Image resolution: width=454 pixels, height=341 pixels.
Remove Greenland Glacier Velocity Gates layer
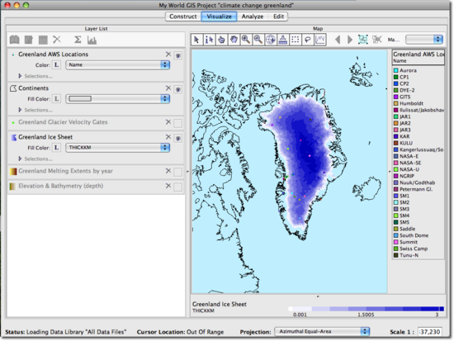pos(168,122)
